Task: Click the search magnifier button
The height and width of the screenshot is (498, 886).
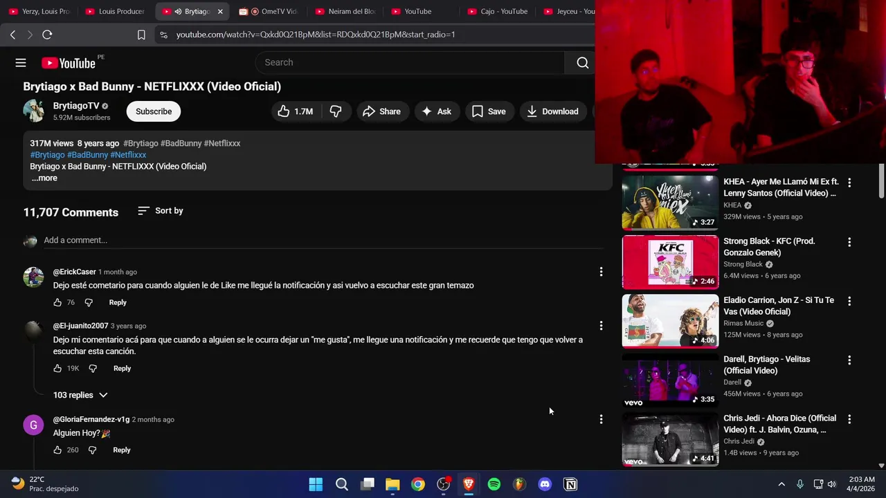Action: point(583,63)
